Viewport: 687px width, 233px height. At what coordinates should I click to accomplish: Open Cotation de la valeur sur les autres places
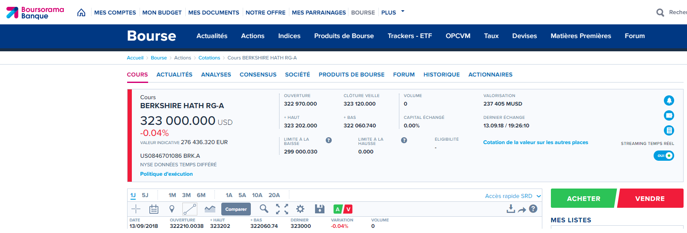click(535, 142)
